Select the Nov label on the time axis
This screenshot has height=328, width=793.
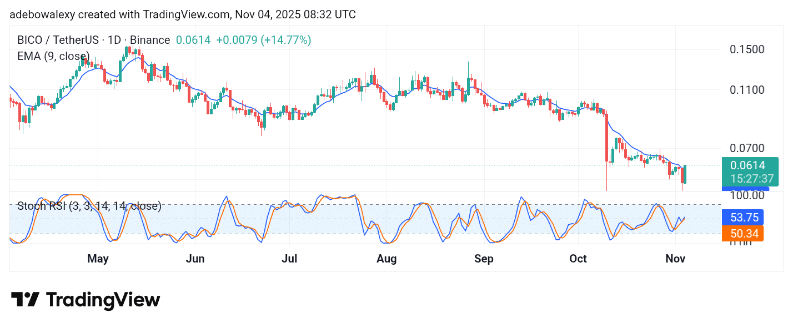[675, 259]
